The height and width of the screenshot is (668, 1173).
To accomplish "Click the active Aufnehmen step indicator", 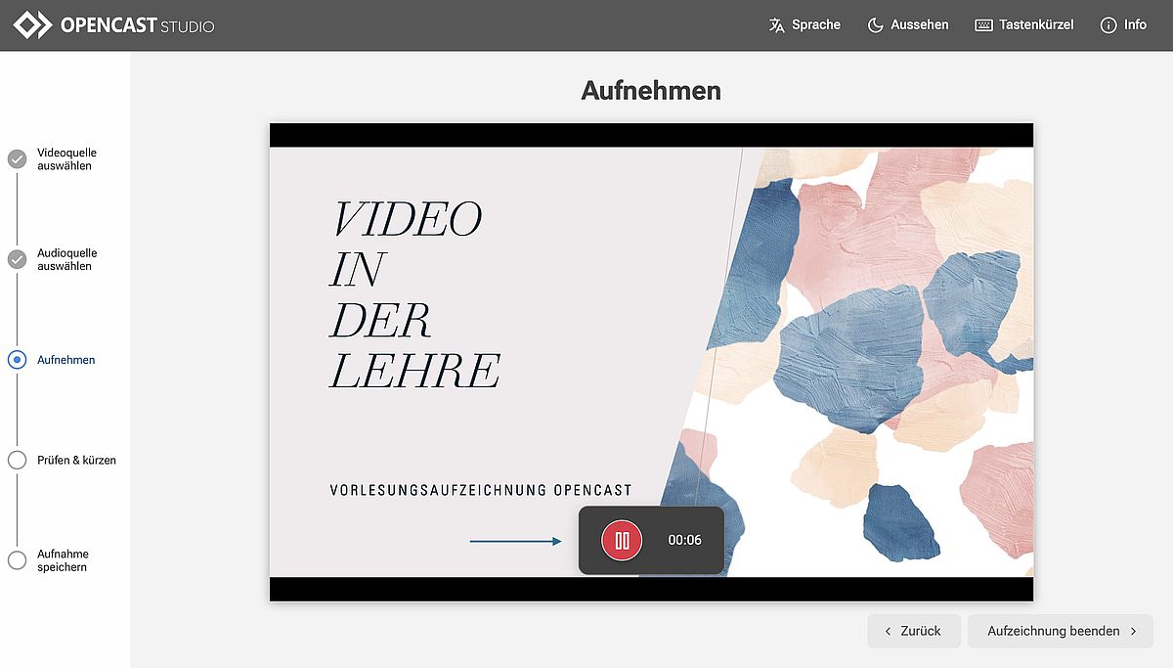I will tap(17, 360).
